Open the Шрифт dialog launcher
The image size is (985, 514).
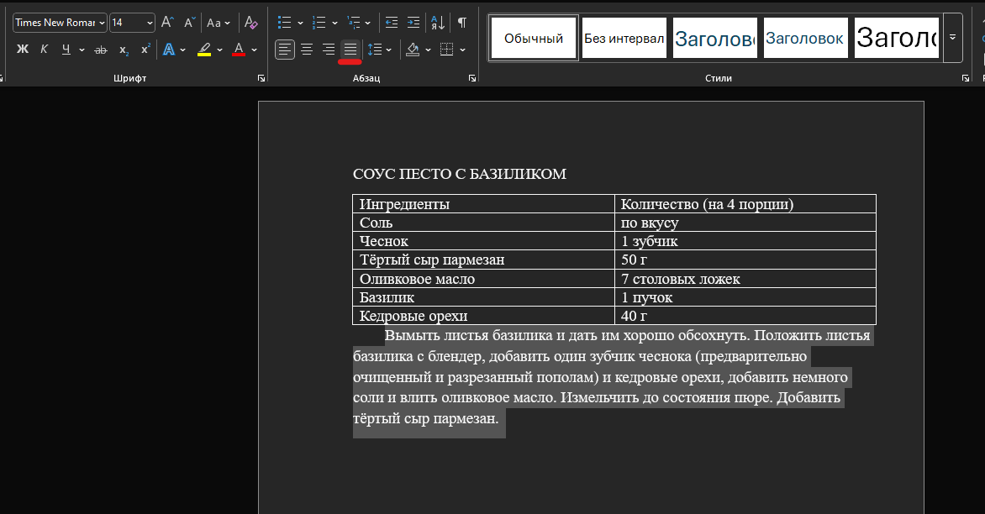click(x=261, y=78)
